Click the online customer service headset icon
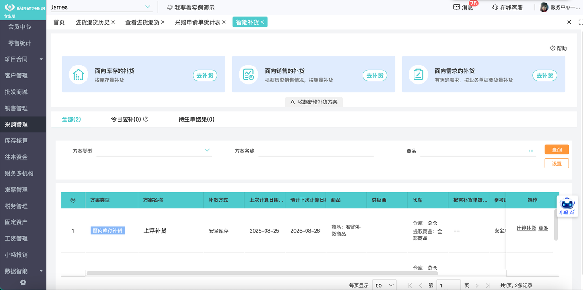Viewport: 583px width, 290px height. [x=495, y=8]
